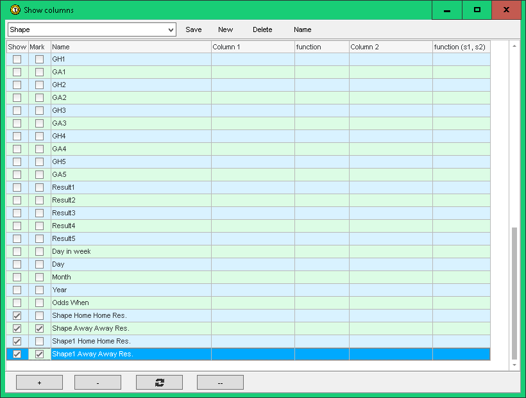Screen dimensions: 526x398
Task: Uncheck Show for Shape Home Home Res.
Action: pos(17,315)
